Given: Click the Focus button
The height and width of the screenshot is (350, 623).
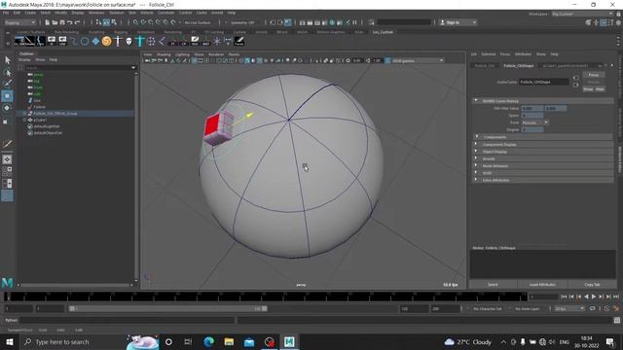Looking at the screenshot, I should click(594, 75).
